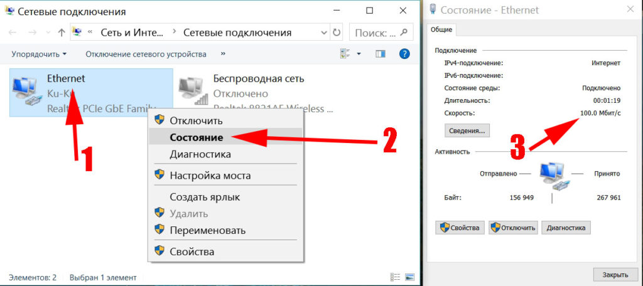Select Диагностика in the context menu
The height and width of the screenshot is (286, 643).
[200, 154]
